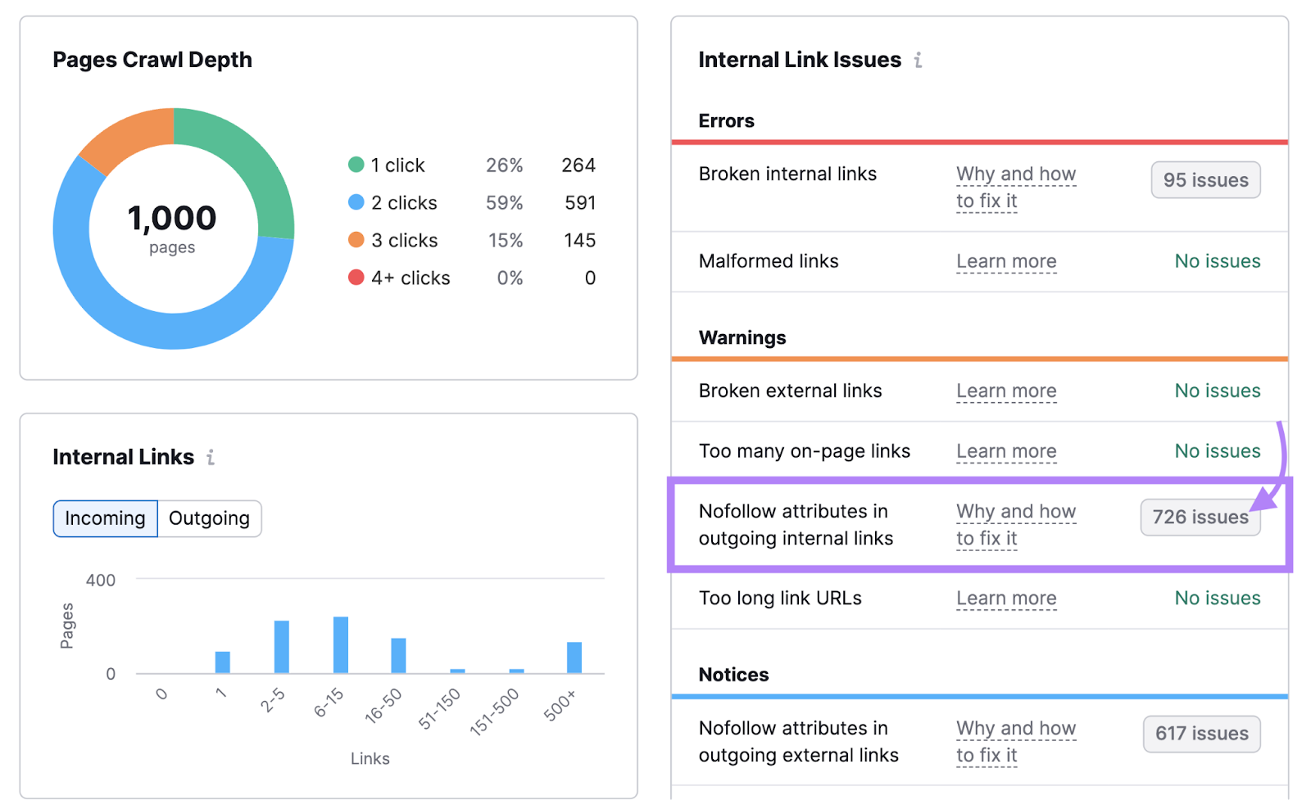The image size is (1311, 800).
Task: Click the green 1 click legend dot
Action: (356, 165)
